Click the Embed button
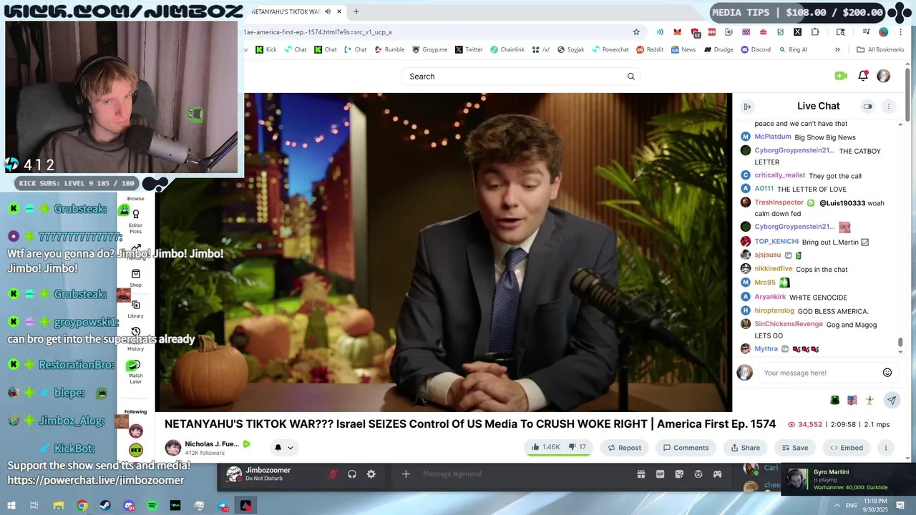916x515 pixels. pos(846,448)
